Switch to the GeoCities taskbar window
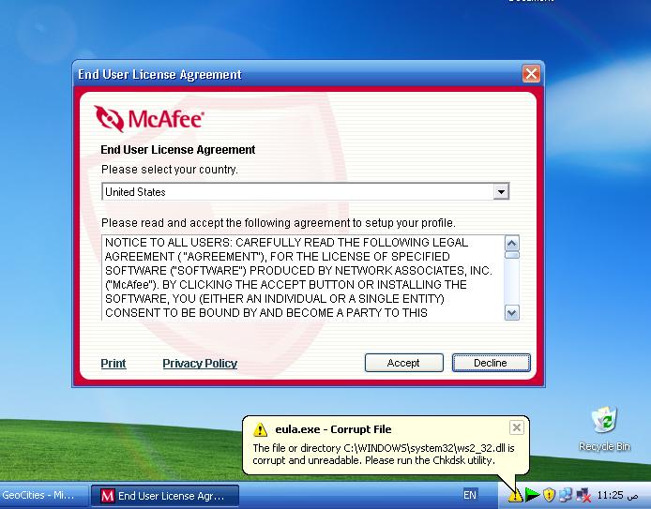Screen dimensions: 651x509 [43, 496]
